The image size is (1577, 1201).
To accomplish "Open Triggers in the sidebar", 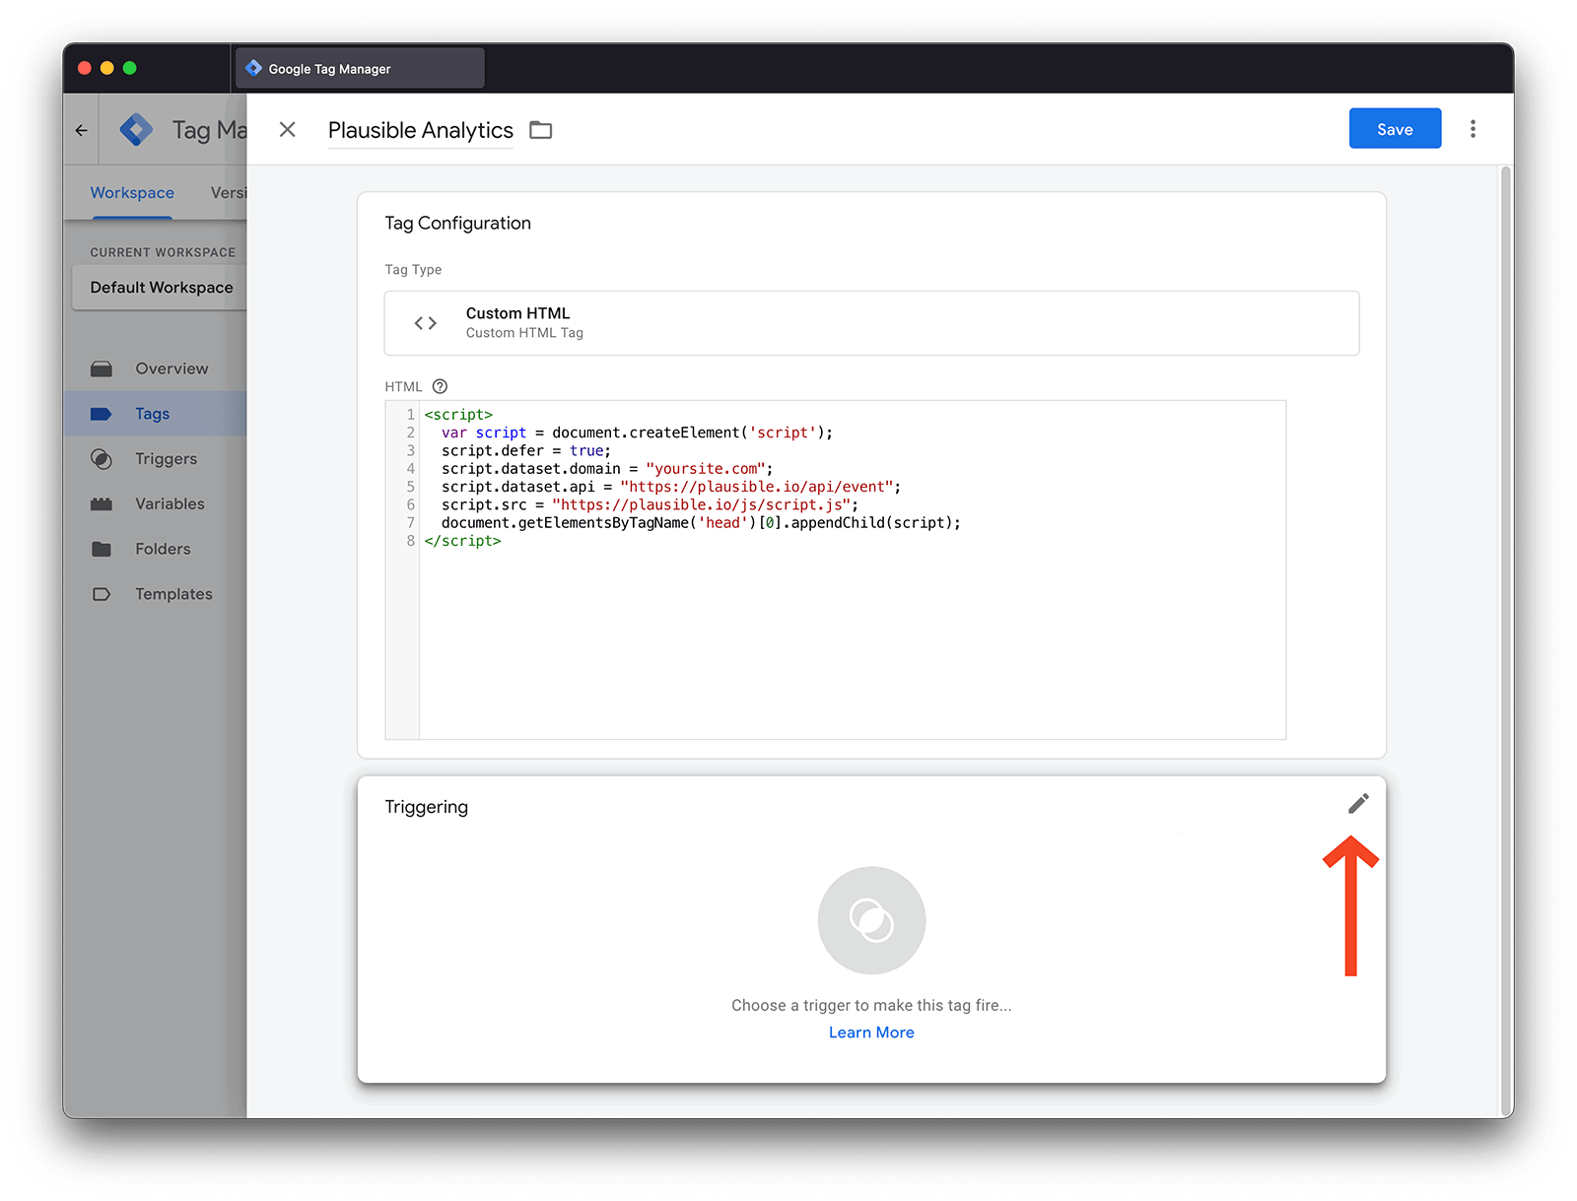I will 166,459.
